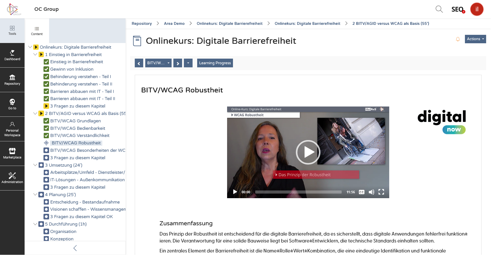Collapse chapter 1 Einstieg in Barrierefreiheit
Viewport: 491px width, 255px height.
tap(35, 55)
